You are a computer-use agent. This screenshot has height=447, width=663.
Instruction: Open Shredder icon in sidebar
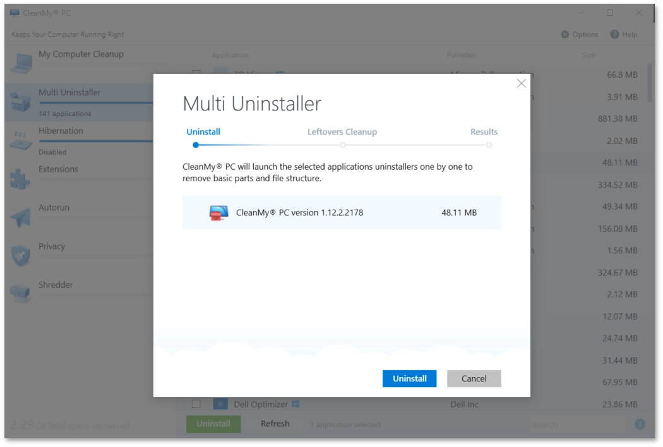20,293
